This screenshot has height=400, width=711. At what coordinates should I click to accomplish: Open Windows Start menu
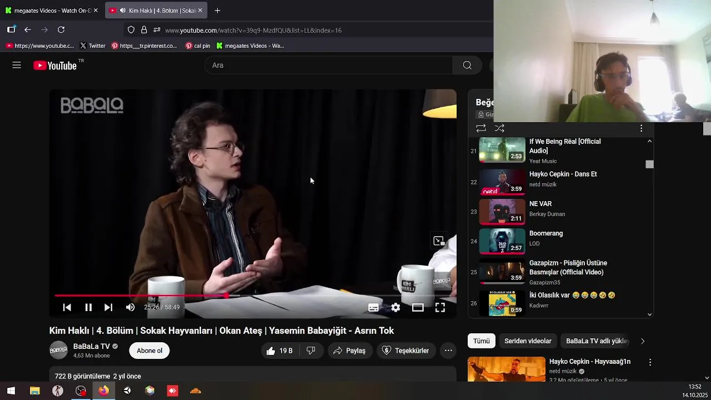(x=11, y=391)
